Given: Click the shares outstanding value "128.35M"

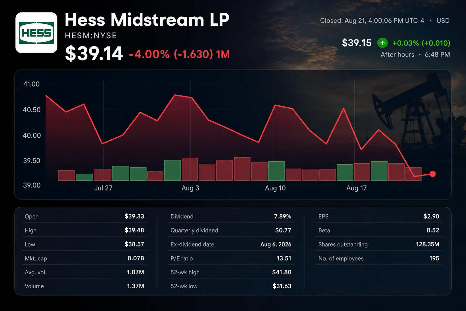Looking at the screenshot, I should (x=427, y=244).
